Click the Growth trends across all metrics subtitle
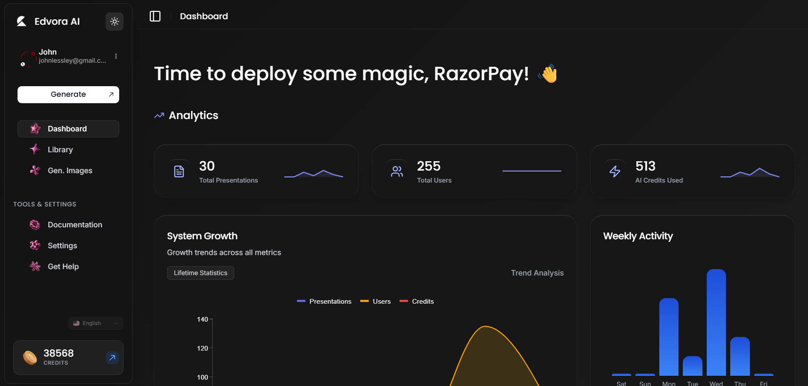This screenshot has height=386, width=808. (x=224, y=252)
